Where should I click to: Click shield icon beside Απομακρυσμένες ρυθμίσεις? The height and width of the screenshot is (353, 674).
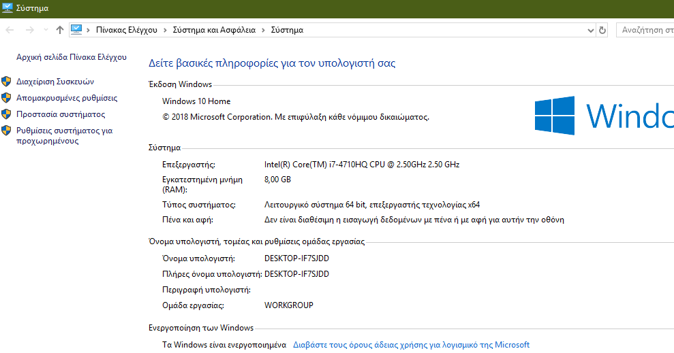click(x=6, y=98)
